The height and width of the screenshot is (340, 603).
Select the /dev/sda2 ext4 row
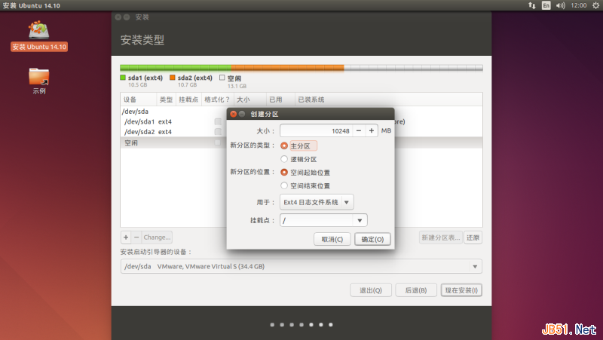(173, 131)
